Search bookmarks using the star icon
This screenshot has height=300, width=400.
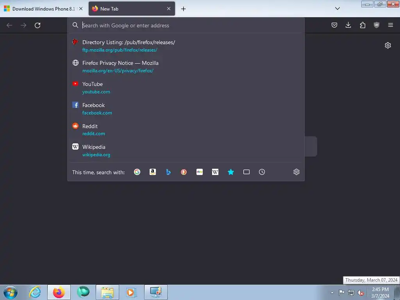[230, 172]
